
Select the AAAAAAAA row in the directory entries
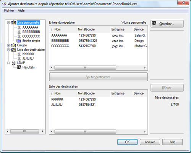pyautogui.click(x=98, y=35)
